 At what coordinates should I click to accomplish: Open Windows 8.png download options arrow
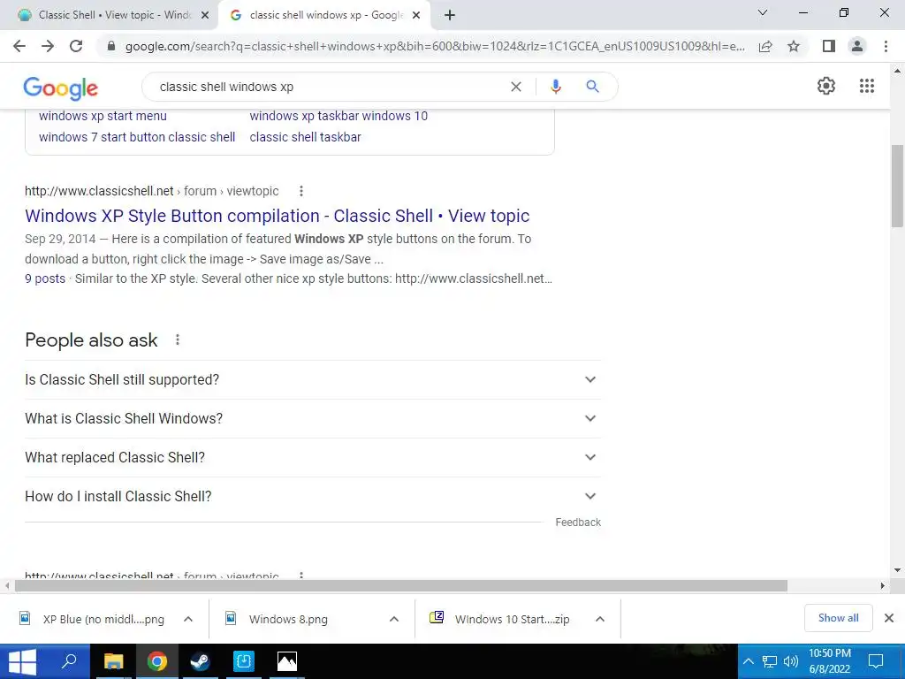pos(394,619)
